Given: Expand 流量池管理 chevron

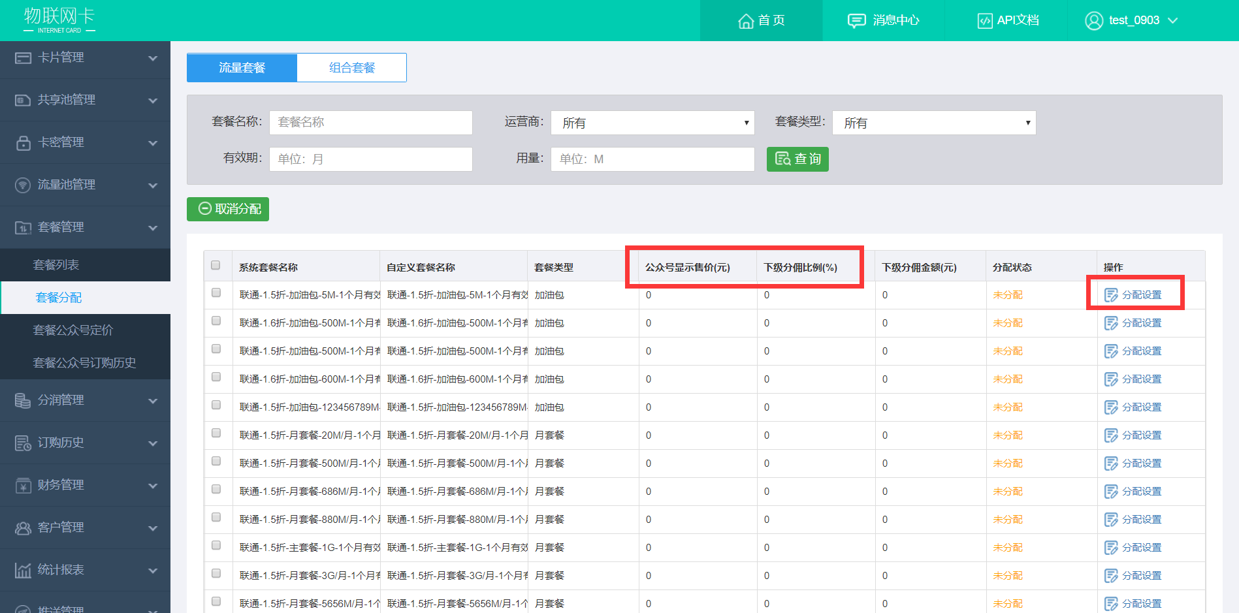Looking at the screenshot, I should coord(153,185).
